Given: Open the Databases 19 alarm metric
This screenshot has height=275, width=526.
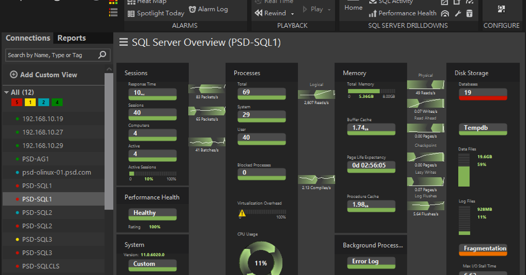Looking at the screenshot, I should click(x=483, y=94).
